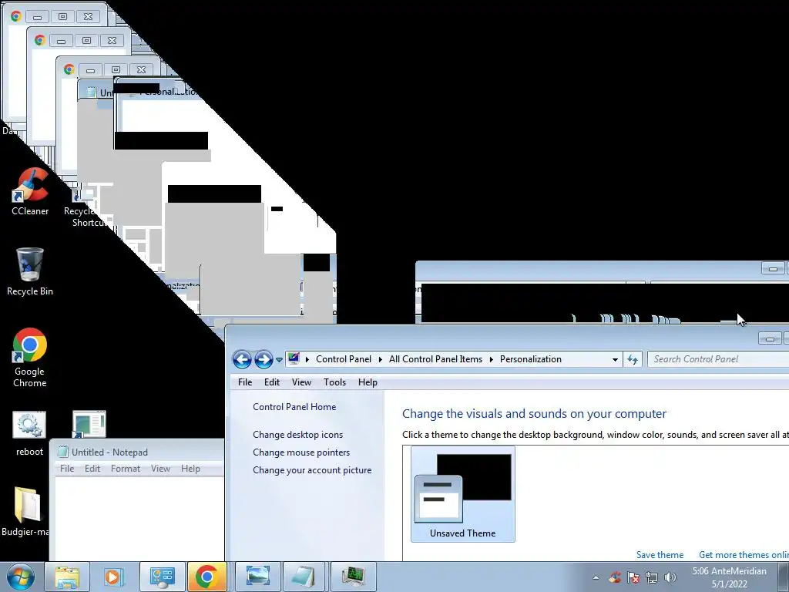This screenshot has width=789, height=592.
Task: Expand arrow after Control Panel breadcrumb
Action: (381, 359)
